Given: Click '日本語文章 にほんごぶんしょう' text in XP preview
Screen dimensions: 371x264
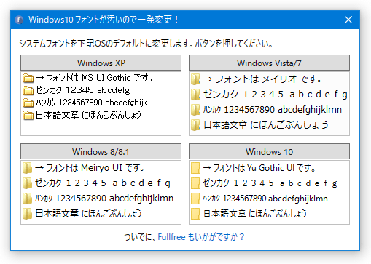Looking at the screenshot, I should click(x=88, y=115).
